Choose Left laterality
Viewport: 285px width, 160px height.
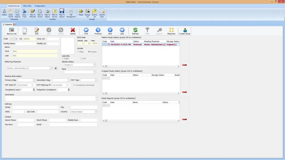click(x=81, y=58)
